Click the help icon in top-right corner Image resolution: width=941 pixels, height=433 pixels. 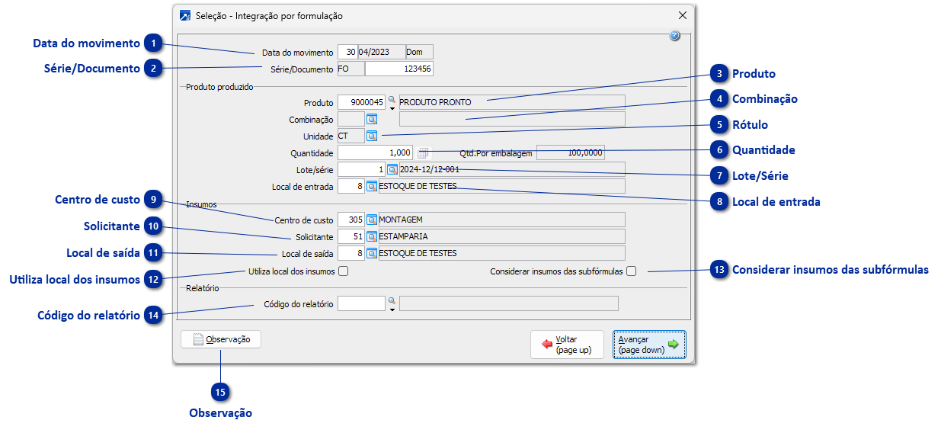(x=674, y=36)
